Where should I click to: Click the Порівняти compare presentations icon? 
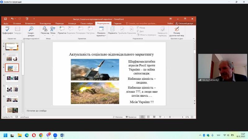tap(113, 30)
